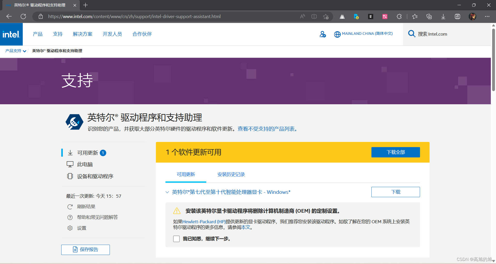Open collections icon in toolbar

pyautogui.click(x=429, y=17)
